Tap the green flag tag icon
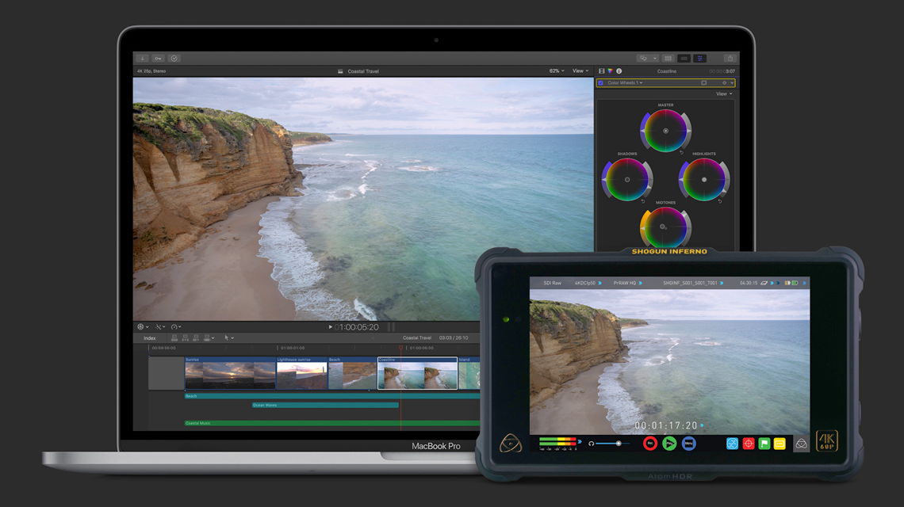This screenshot has width=904, height=507. (764, 444)
